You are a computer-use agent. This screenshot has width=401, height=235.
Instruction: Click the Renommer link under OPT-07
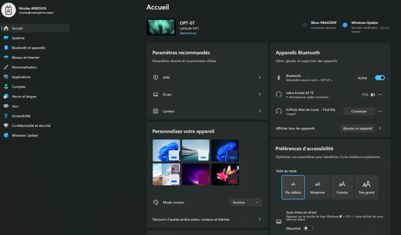[x=188, y=33]
